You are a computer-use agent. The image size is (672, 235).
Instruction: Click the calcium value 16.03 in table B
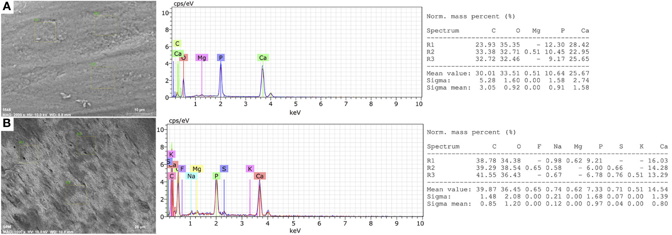coord(658,160)
